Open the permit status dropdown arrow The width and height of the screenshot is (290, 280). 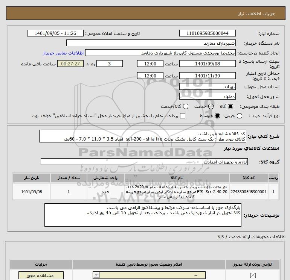96,275
